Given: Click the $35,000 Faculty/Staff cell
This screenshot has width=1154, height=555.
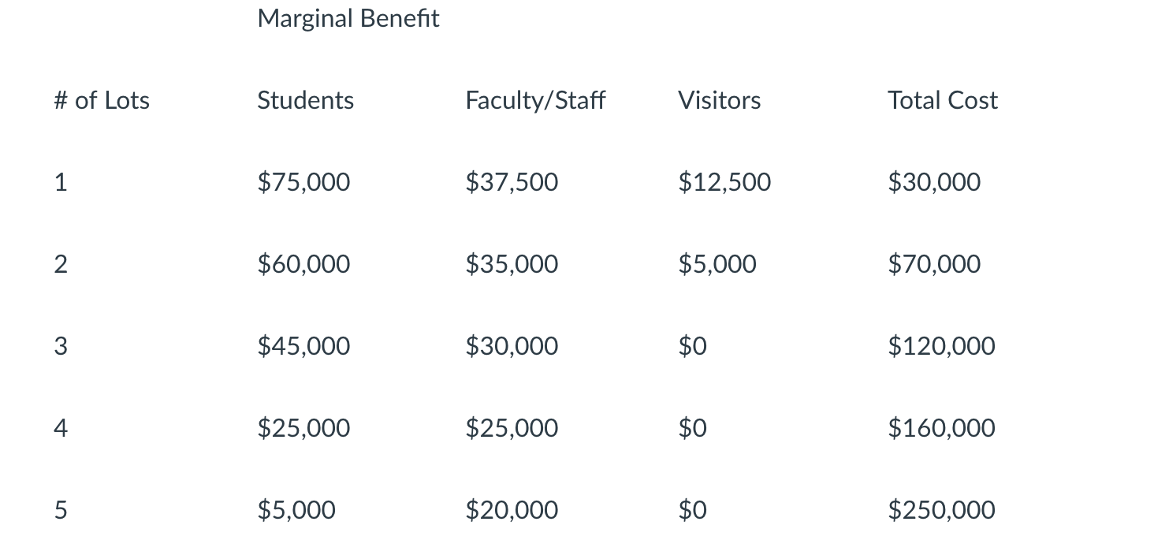Looking at the screenshot, I should click(512, 264).
